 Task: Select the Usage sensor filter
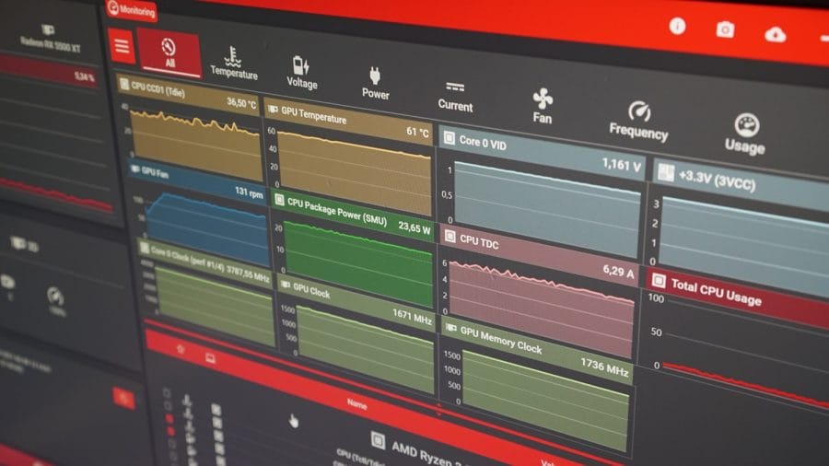[745, 134]
